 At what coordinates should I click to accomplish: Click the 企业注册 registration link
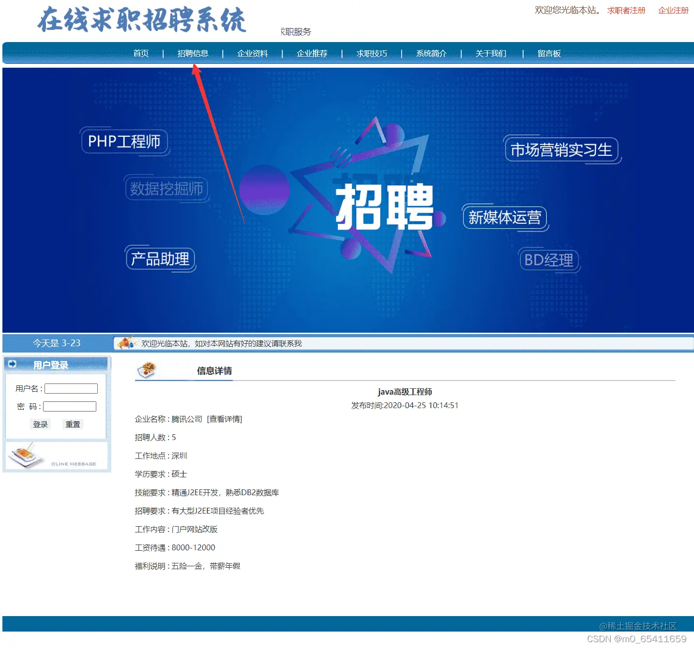point(673,10)
